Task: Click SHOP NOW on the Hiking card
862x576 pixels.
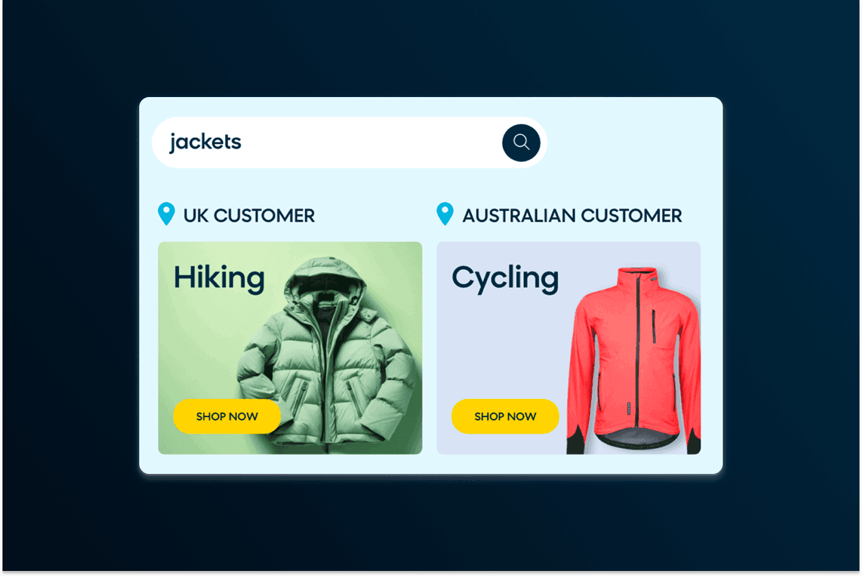Action: 227,417
